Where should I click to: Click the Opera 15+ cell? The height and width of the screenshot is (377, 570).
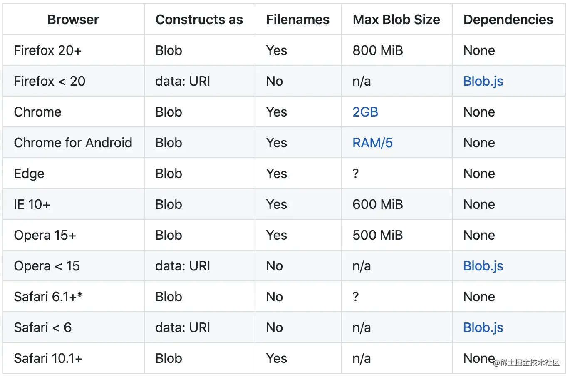click(45, 235)
